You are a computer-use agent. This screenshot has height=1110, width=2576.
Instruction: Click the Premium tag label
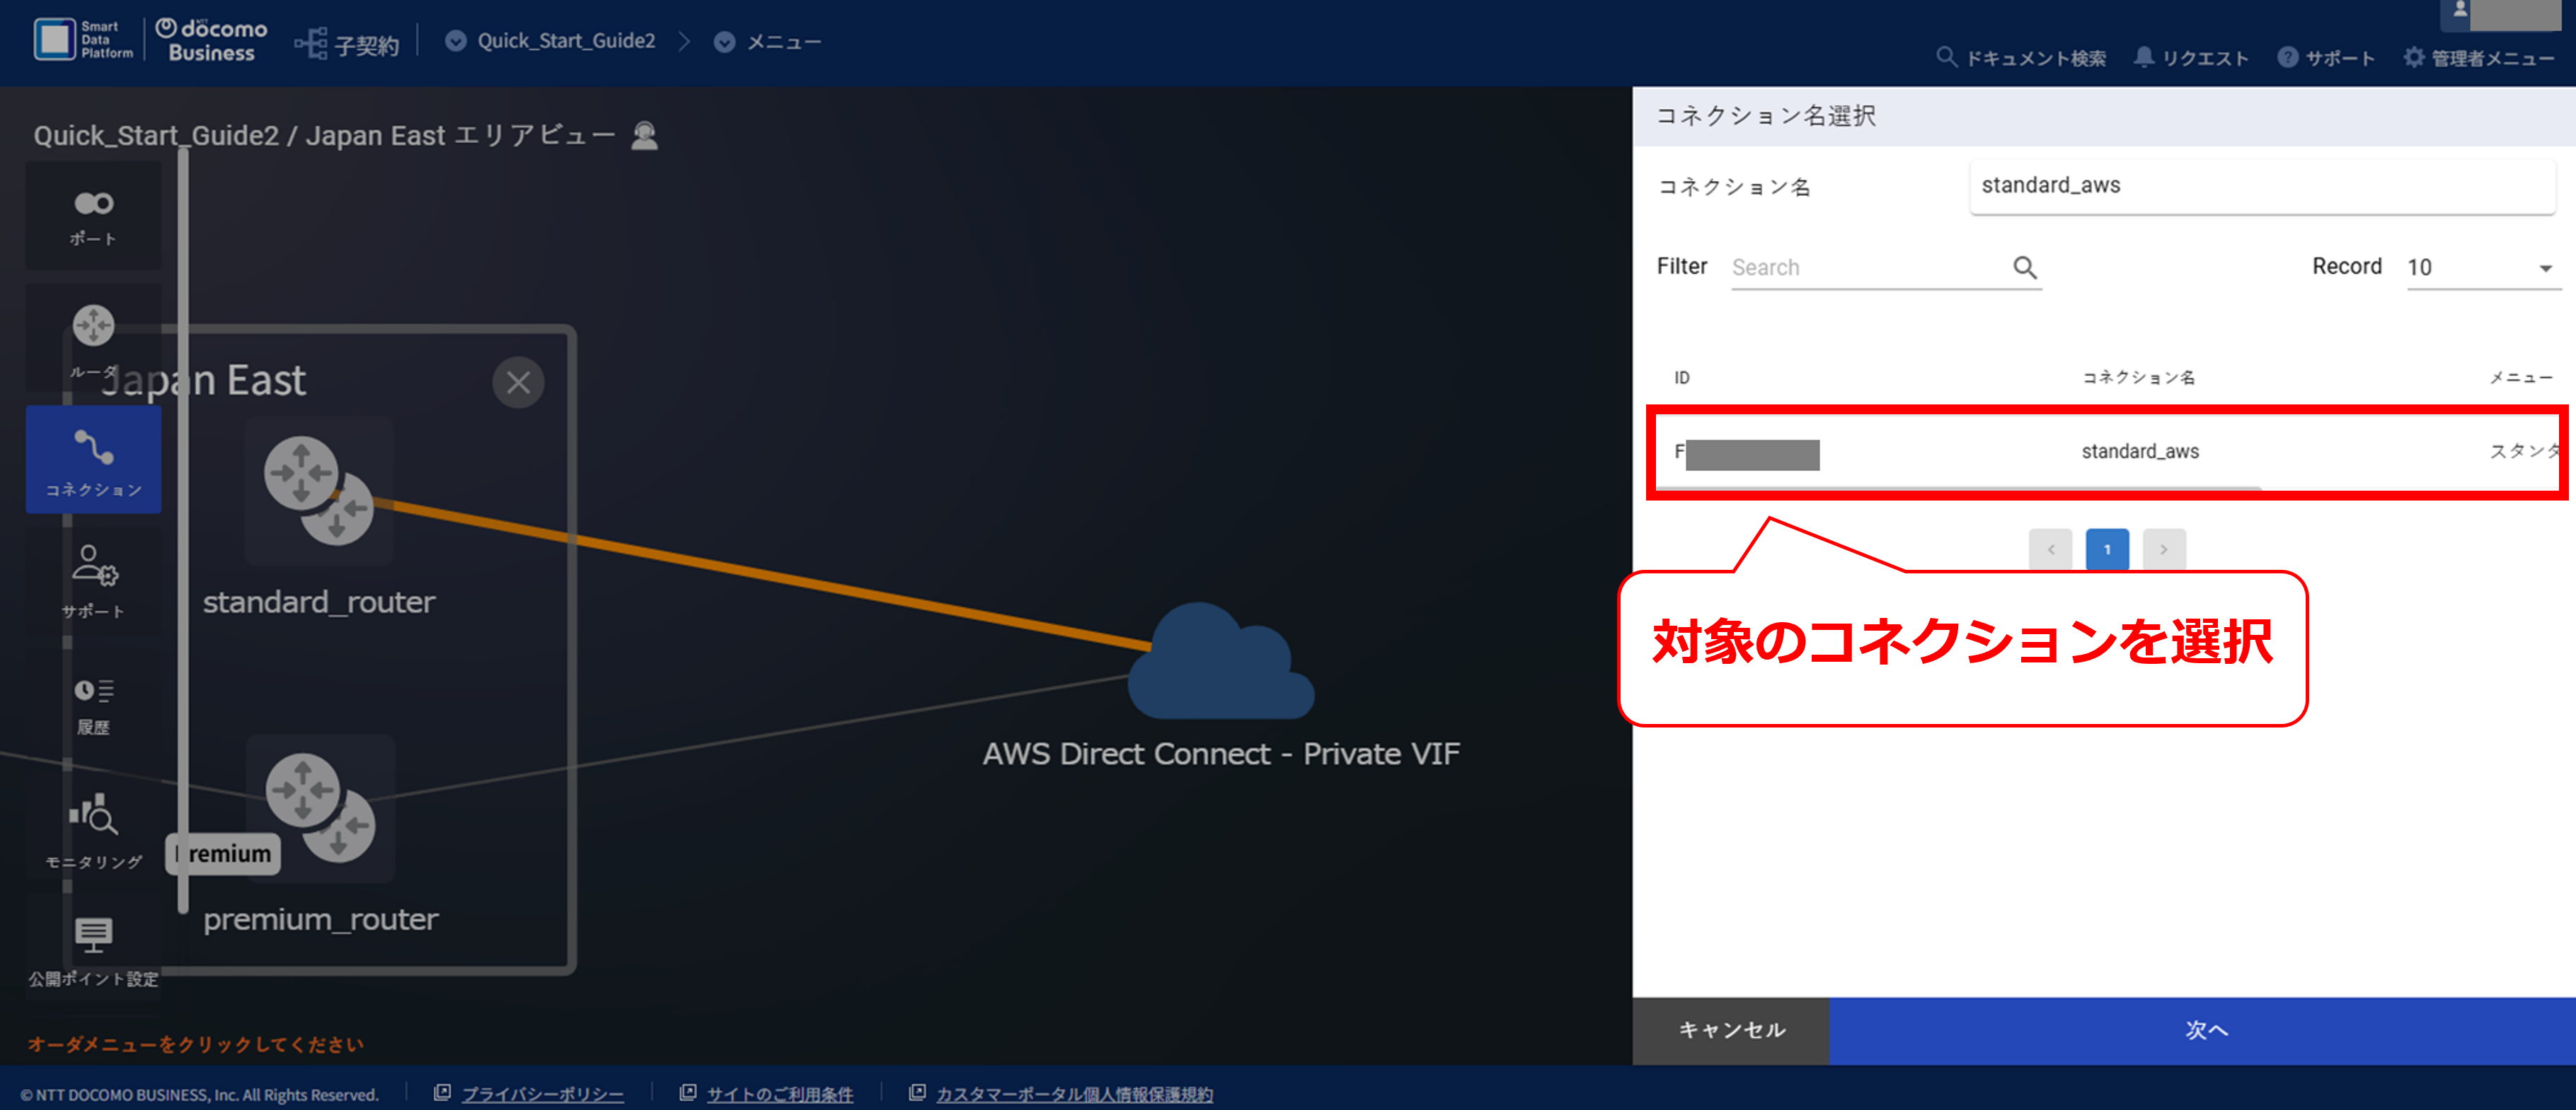click(224, 853)
